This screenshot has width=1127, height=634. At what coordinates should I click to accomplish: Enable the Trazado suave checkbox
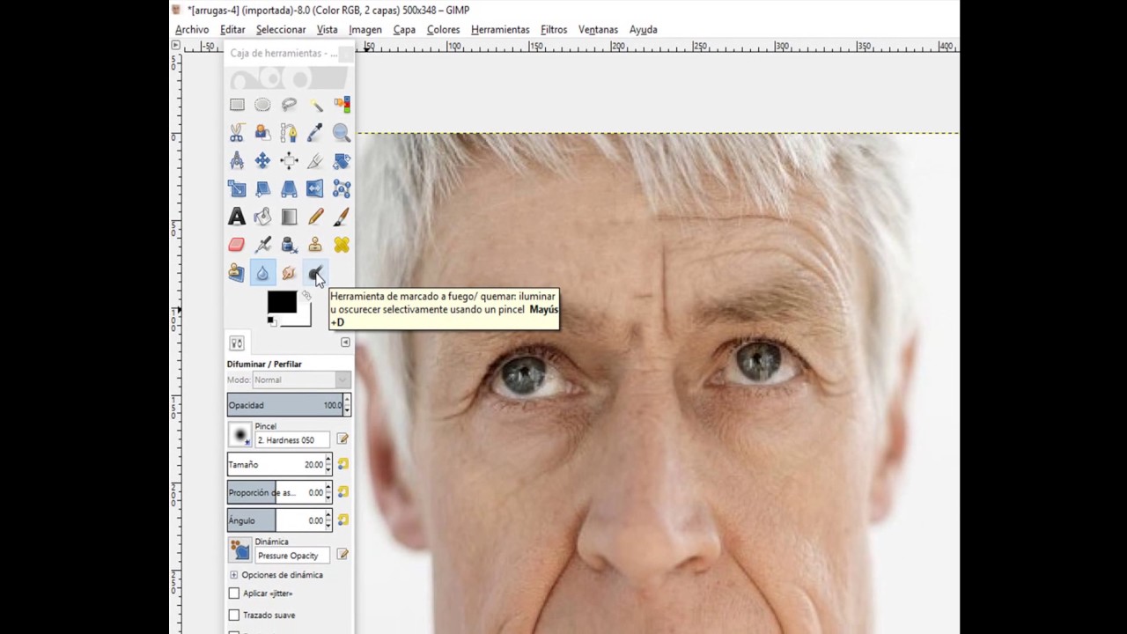click(x=234, y=615)
